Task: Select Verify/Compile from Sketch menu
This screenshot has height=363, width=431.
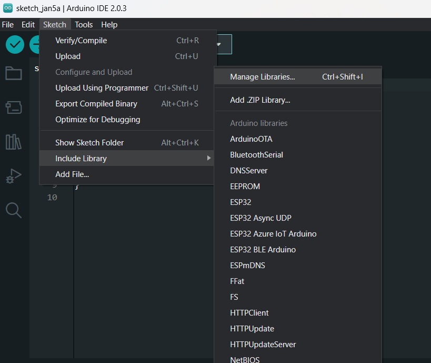Action: click(x=127, y=41)
